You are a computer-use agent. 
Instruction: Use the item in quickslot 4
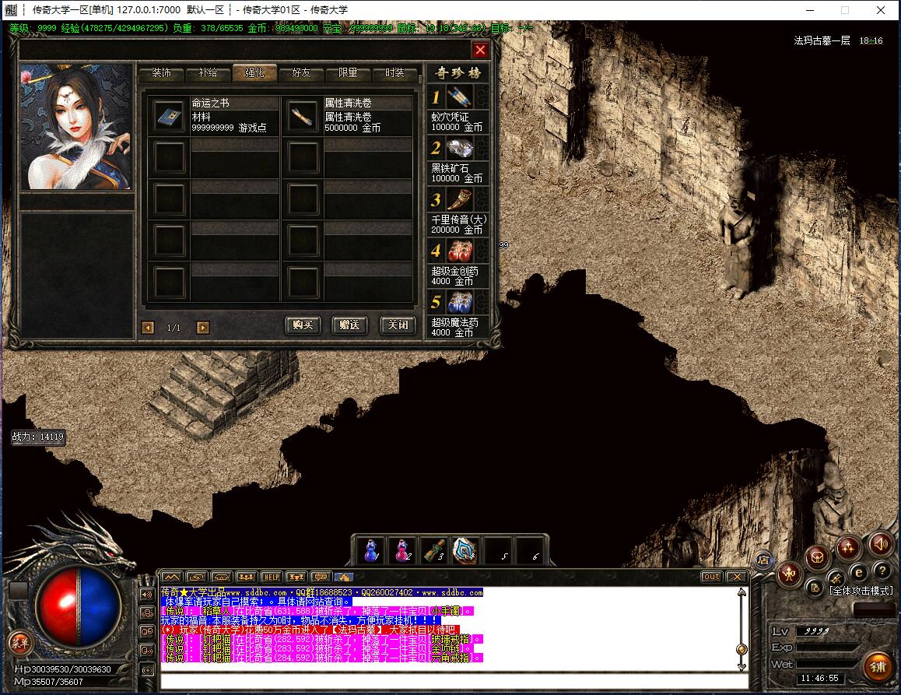click(x=465, y=551)
